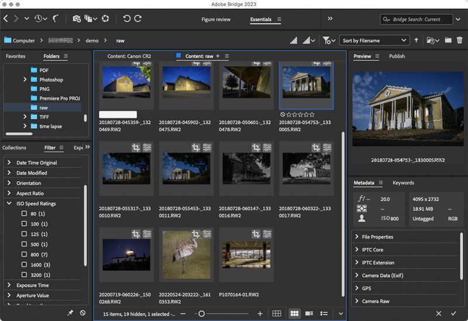
Task: Expand the time lapse folder
Action: coord(25,126)
